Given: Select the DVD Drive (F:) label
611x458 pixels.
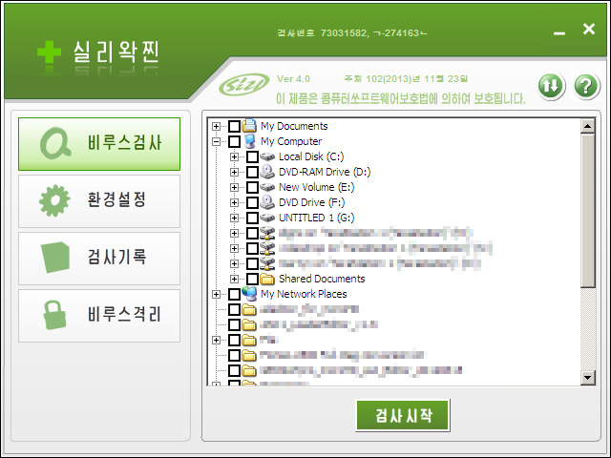Looking at the screenshot, I should (x=312, y=202).
